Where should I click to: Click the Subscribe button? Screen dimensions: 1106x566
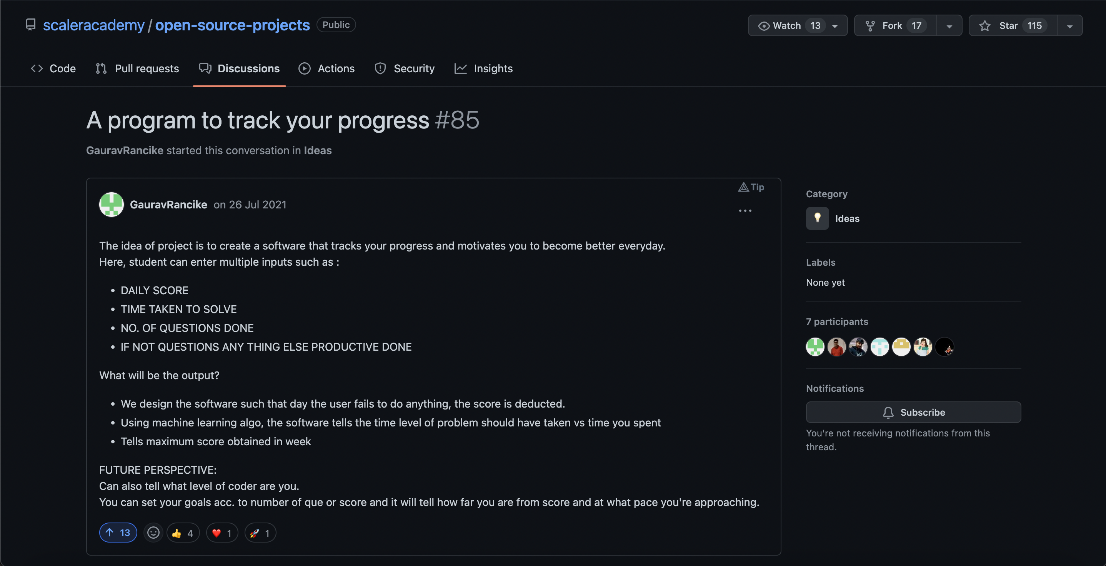coord(913,412)
